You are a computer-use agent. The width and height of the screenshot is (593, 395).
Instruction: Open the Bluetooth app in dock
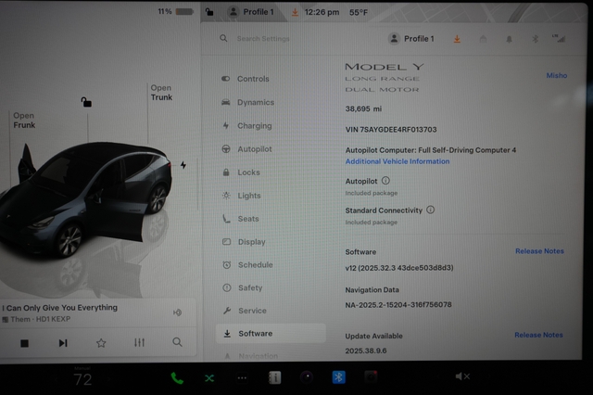(338, 377)
